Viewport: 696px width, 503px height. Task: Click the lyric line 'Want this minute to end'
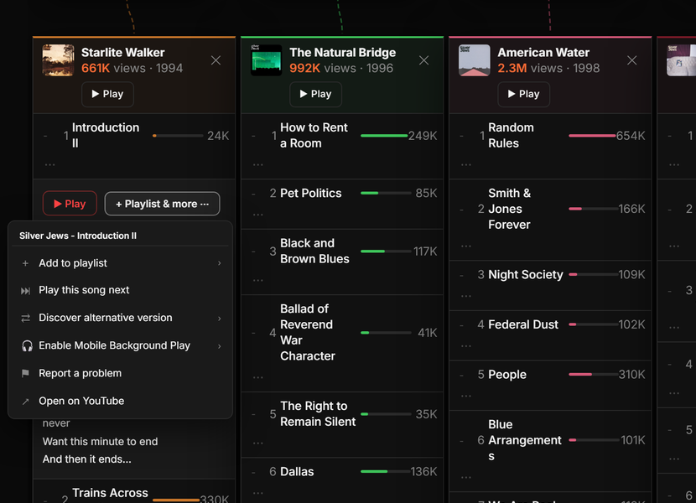pos(100,442)
